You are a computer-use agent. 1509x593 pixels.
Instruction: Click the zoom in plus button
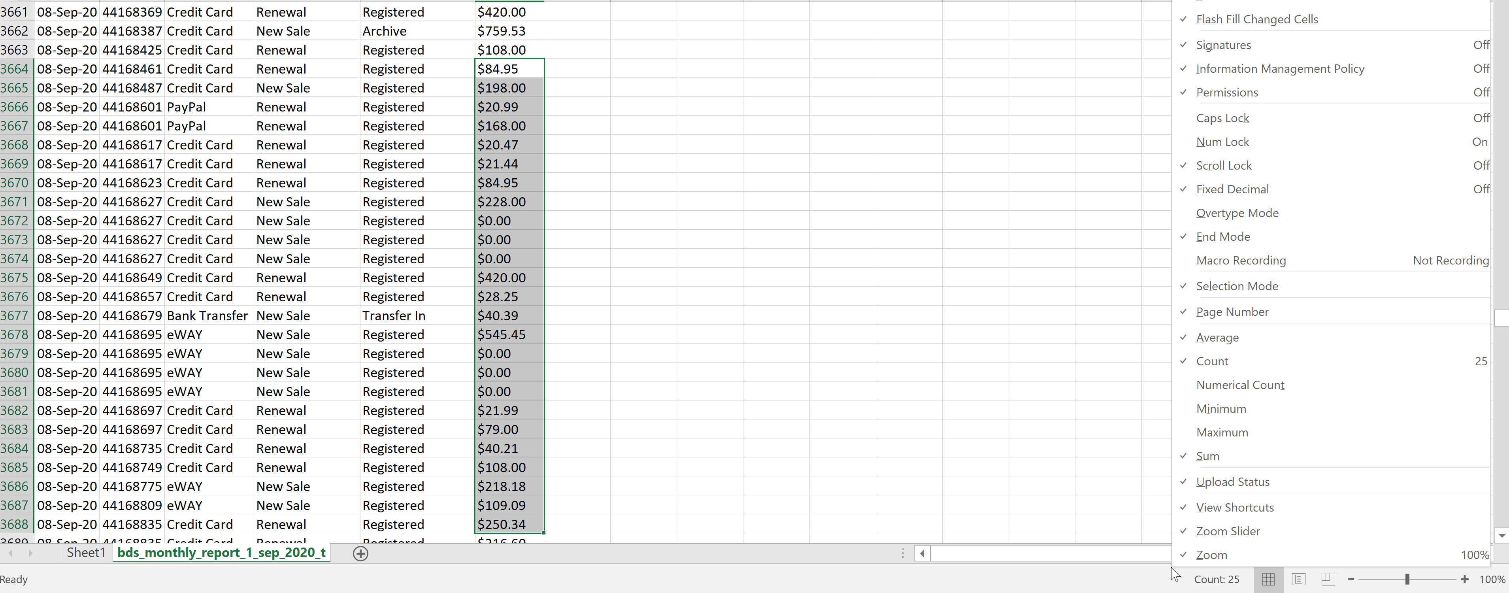tap(1464, 579)
